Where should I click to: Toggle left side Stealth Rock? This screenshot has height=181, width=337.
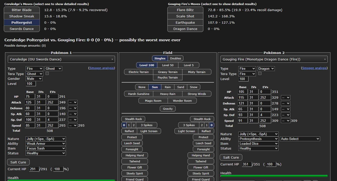coord(133,119)
